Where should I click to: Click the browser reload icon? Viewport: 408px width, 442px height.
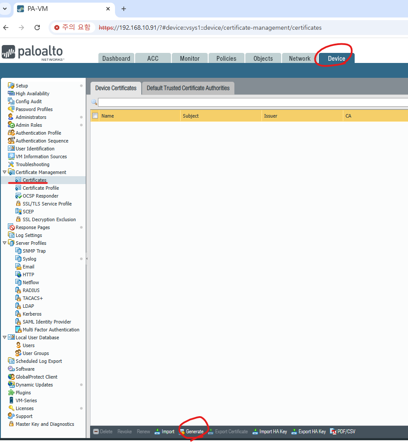pos(37,28)
